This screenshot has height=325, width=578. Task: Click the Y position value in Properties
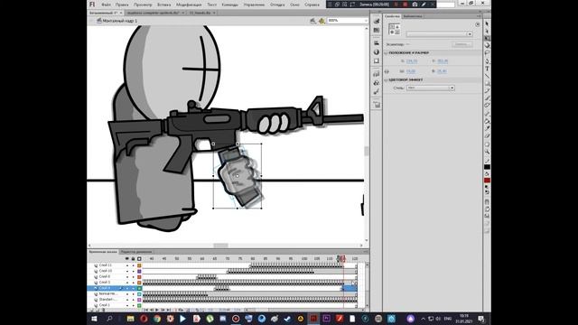[443, 61]
